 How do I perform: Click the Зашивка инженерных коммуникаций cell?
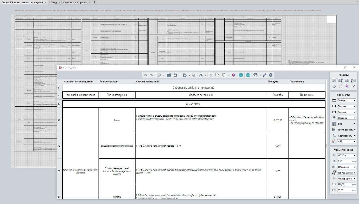(117, 146)
